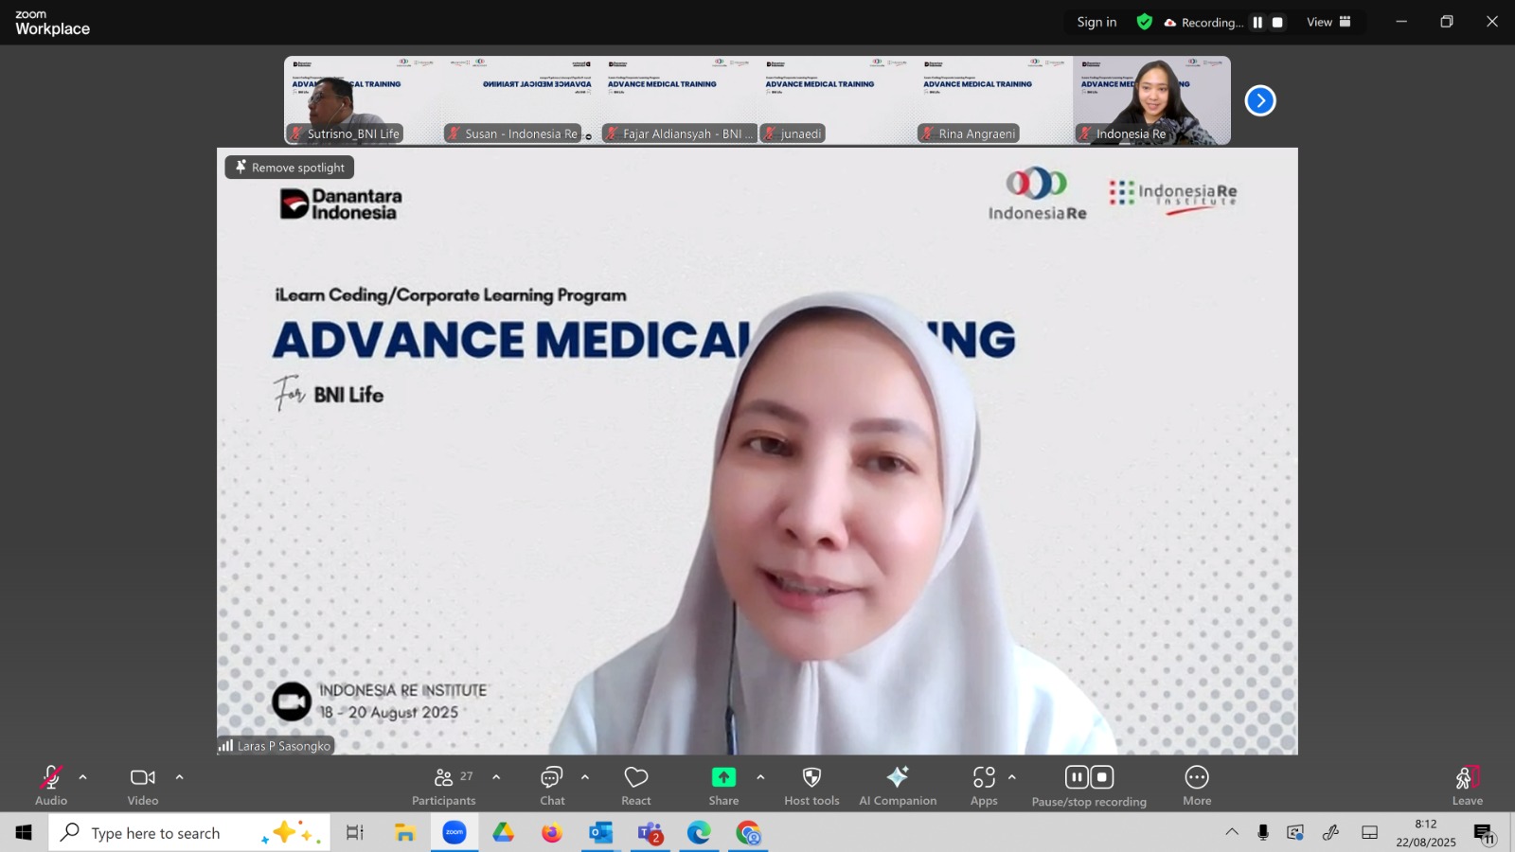Expand audio settings arrow next to Audio

click(x=83, y=777)
